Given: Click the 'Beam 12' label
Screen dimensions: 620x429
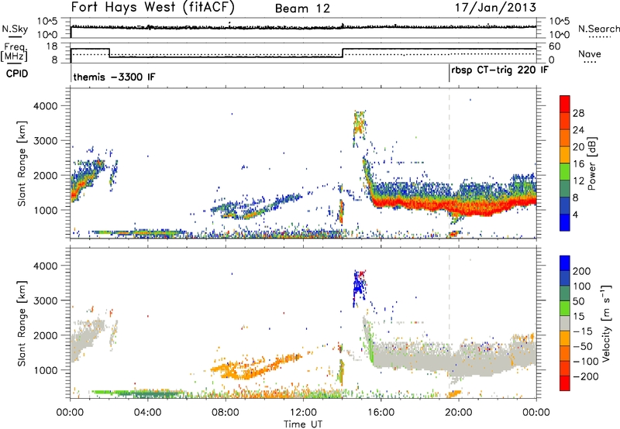Looking at the screenshot, I should coord(302,9).
